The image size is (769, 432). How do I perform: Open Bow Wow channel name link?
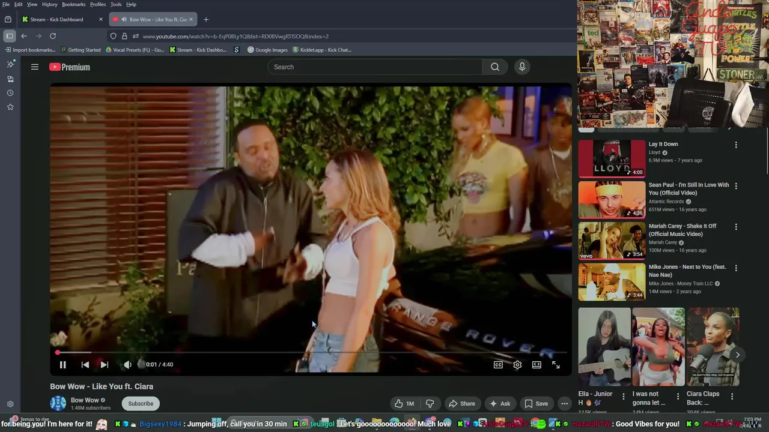[x=85, y=400]
